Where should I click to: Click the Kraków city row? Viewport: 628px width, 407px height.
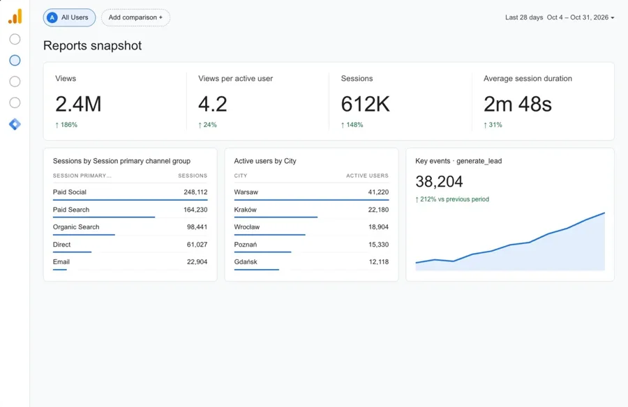(311, 210)
